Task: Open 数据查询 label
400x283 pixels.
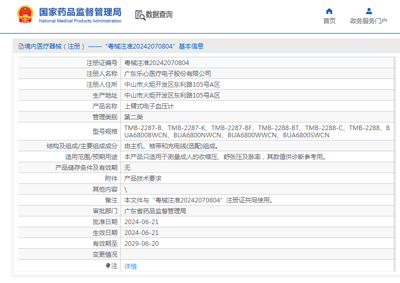Action: pos(159,14)
